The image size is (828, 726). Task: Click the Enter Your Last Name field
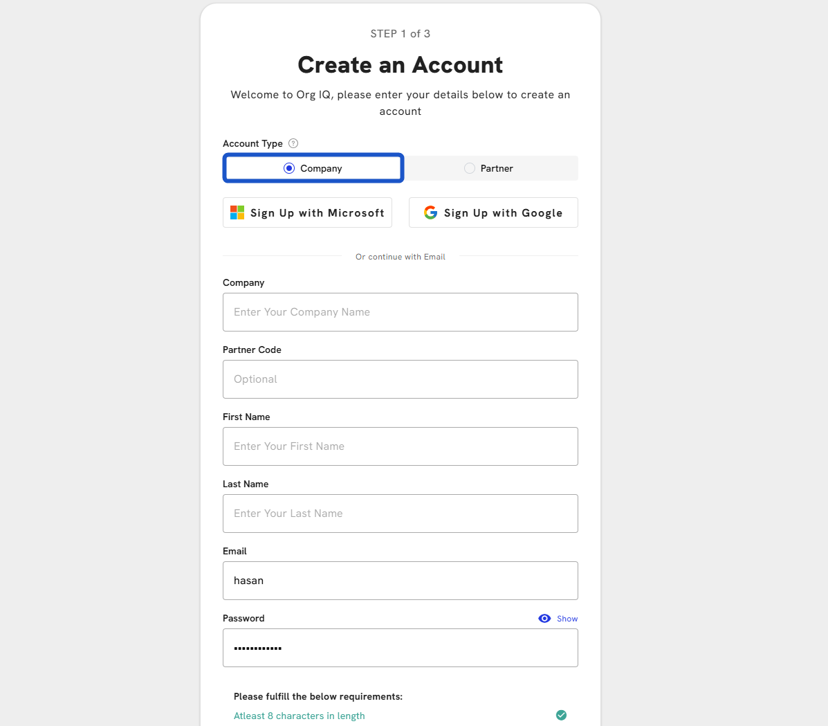point(400,514)
